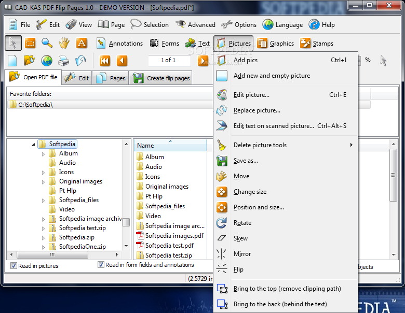Jump to first page button
The width and height of the screenshot is (405, 313).
(105, 61)
